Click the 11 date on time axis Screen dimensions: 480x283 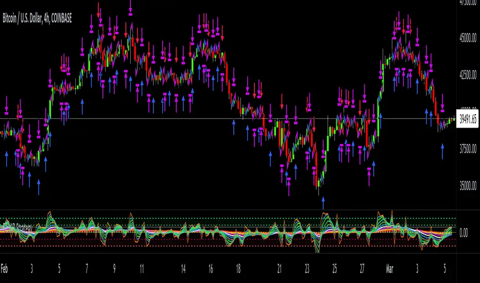click(x=142, y=269)
